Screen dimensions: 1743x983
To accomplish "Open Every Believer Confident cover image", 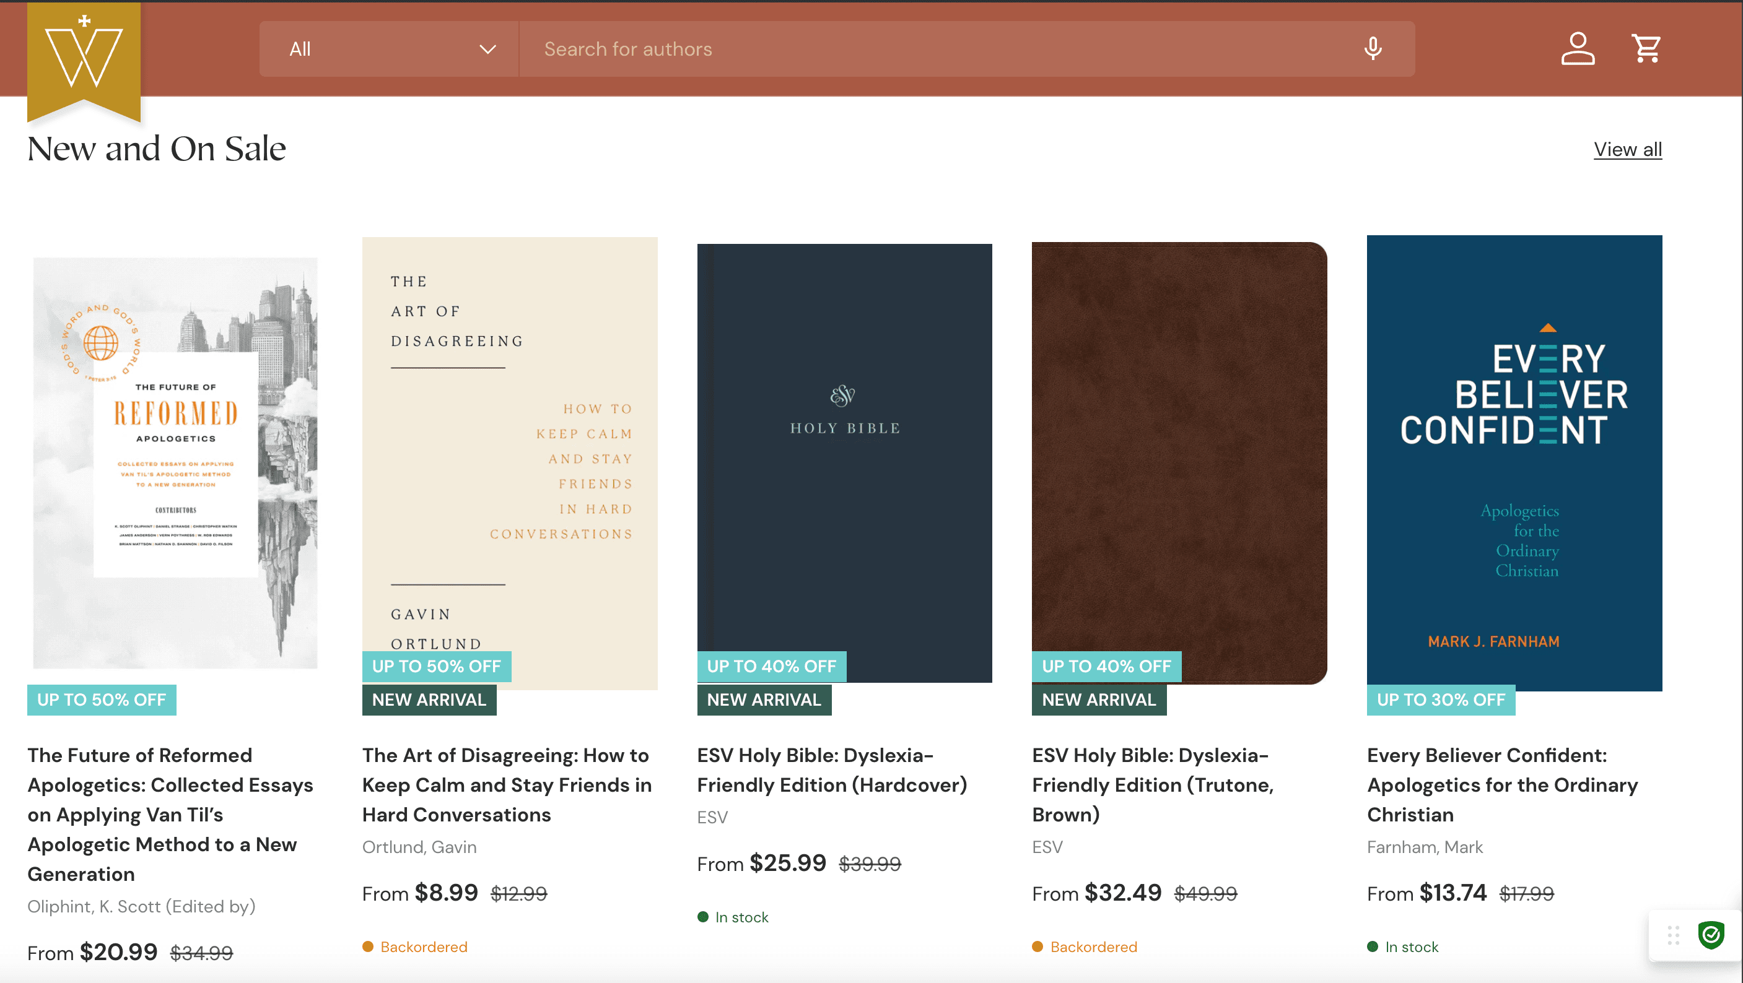I will (1514, 463).
